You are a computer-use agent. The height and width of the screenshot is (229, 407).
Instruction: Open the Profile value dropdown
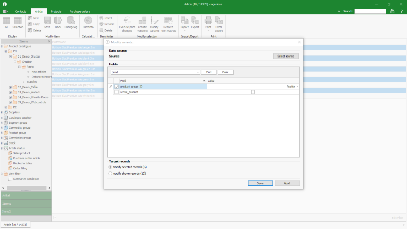coord(297,87)
